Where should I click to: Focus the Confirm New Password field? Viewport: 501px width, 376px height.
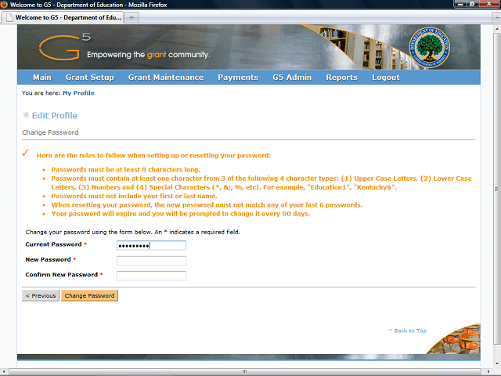pos(151,276)
